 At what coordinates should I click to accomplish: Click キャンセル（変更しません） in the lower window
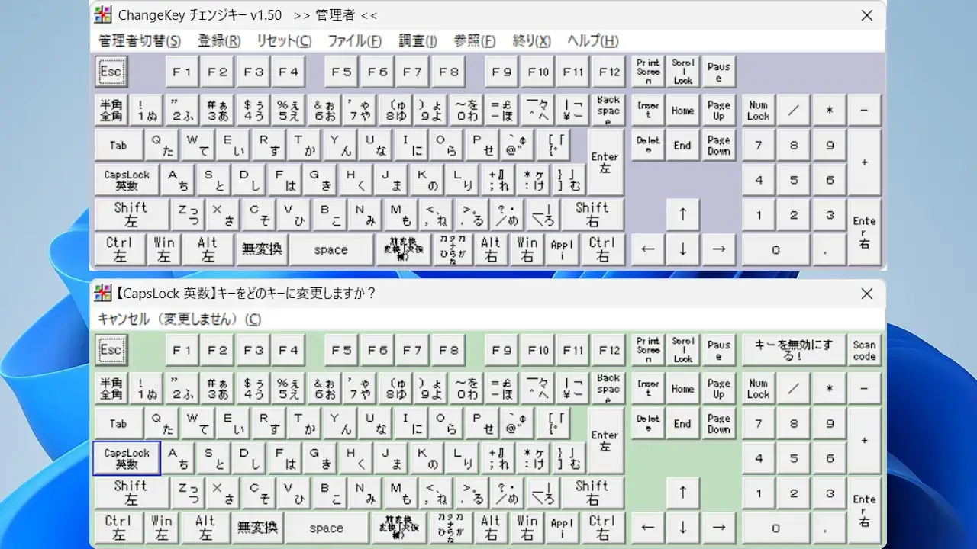coord(179,319)
